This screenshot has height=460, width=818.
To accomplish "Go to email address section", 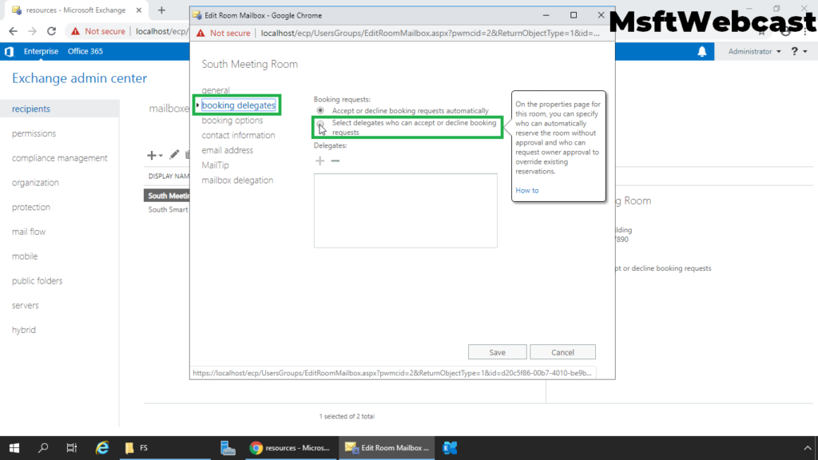I will (x=228, y=150).
